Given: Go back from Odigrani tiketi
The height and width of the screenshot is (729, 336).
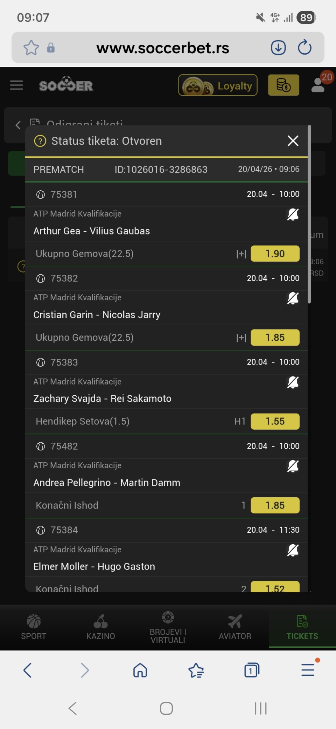Looking at the screenshot, I should click(18, 125).
